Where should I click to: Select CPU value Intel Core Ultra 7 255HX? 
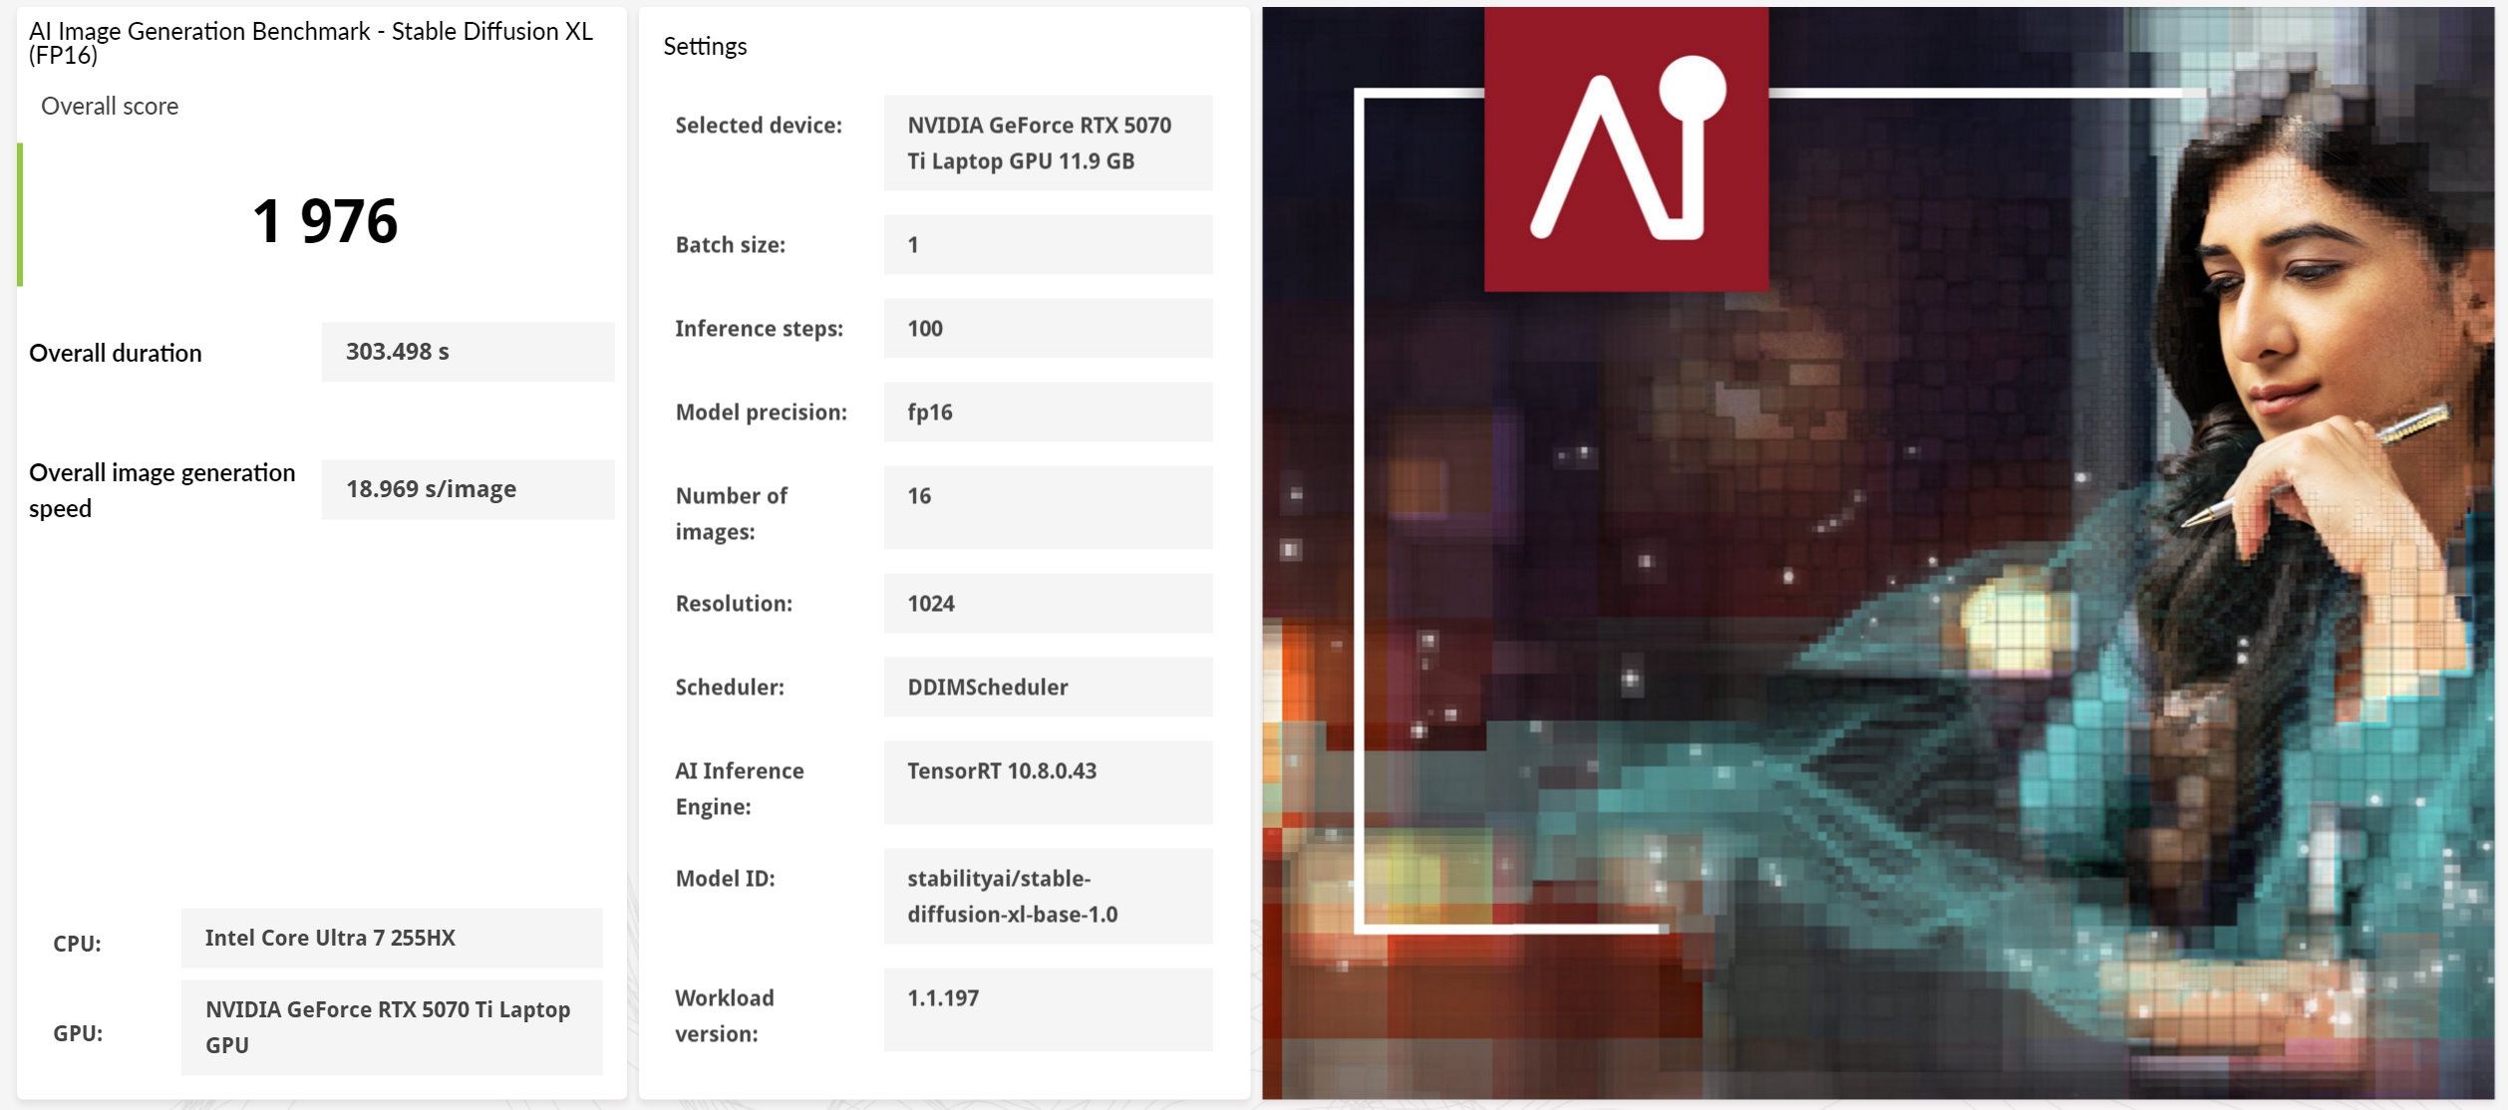[392, 938]
